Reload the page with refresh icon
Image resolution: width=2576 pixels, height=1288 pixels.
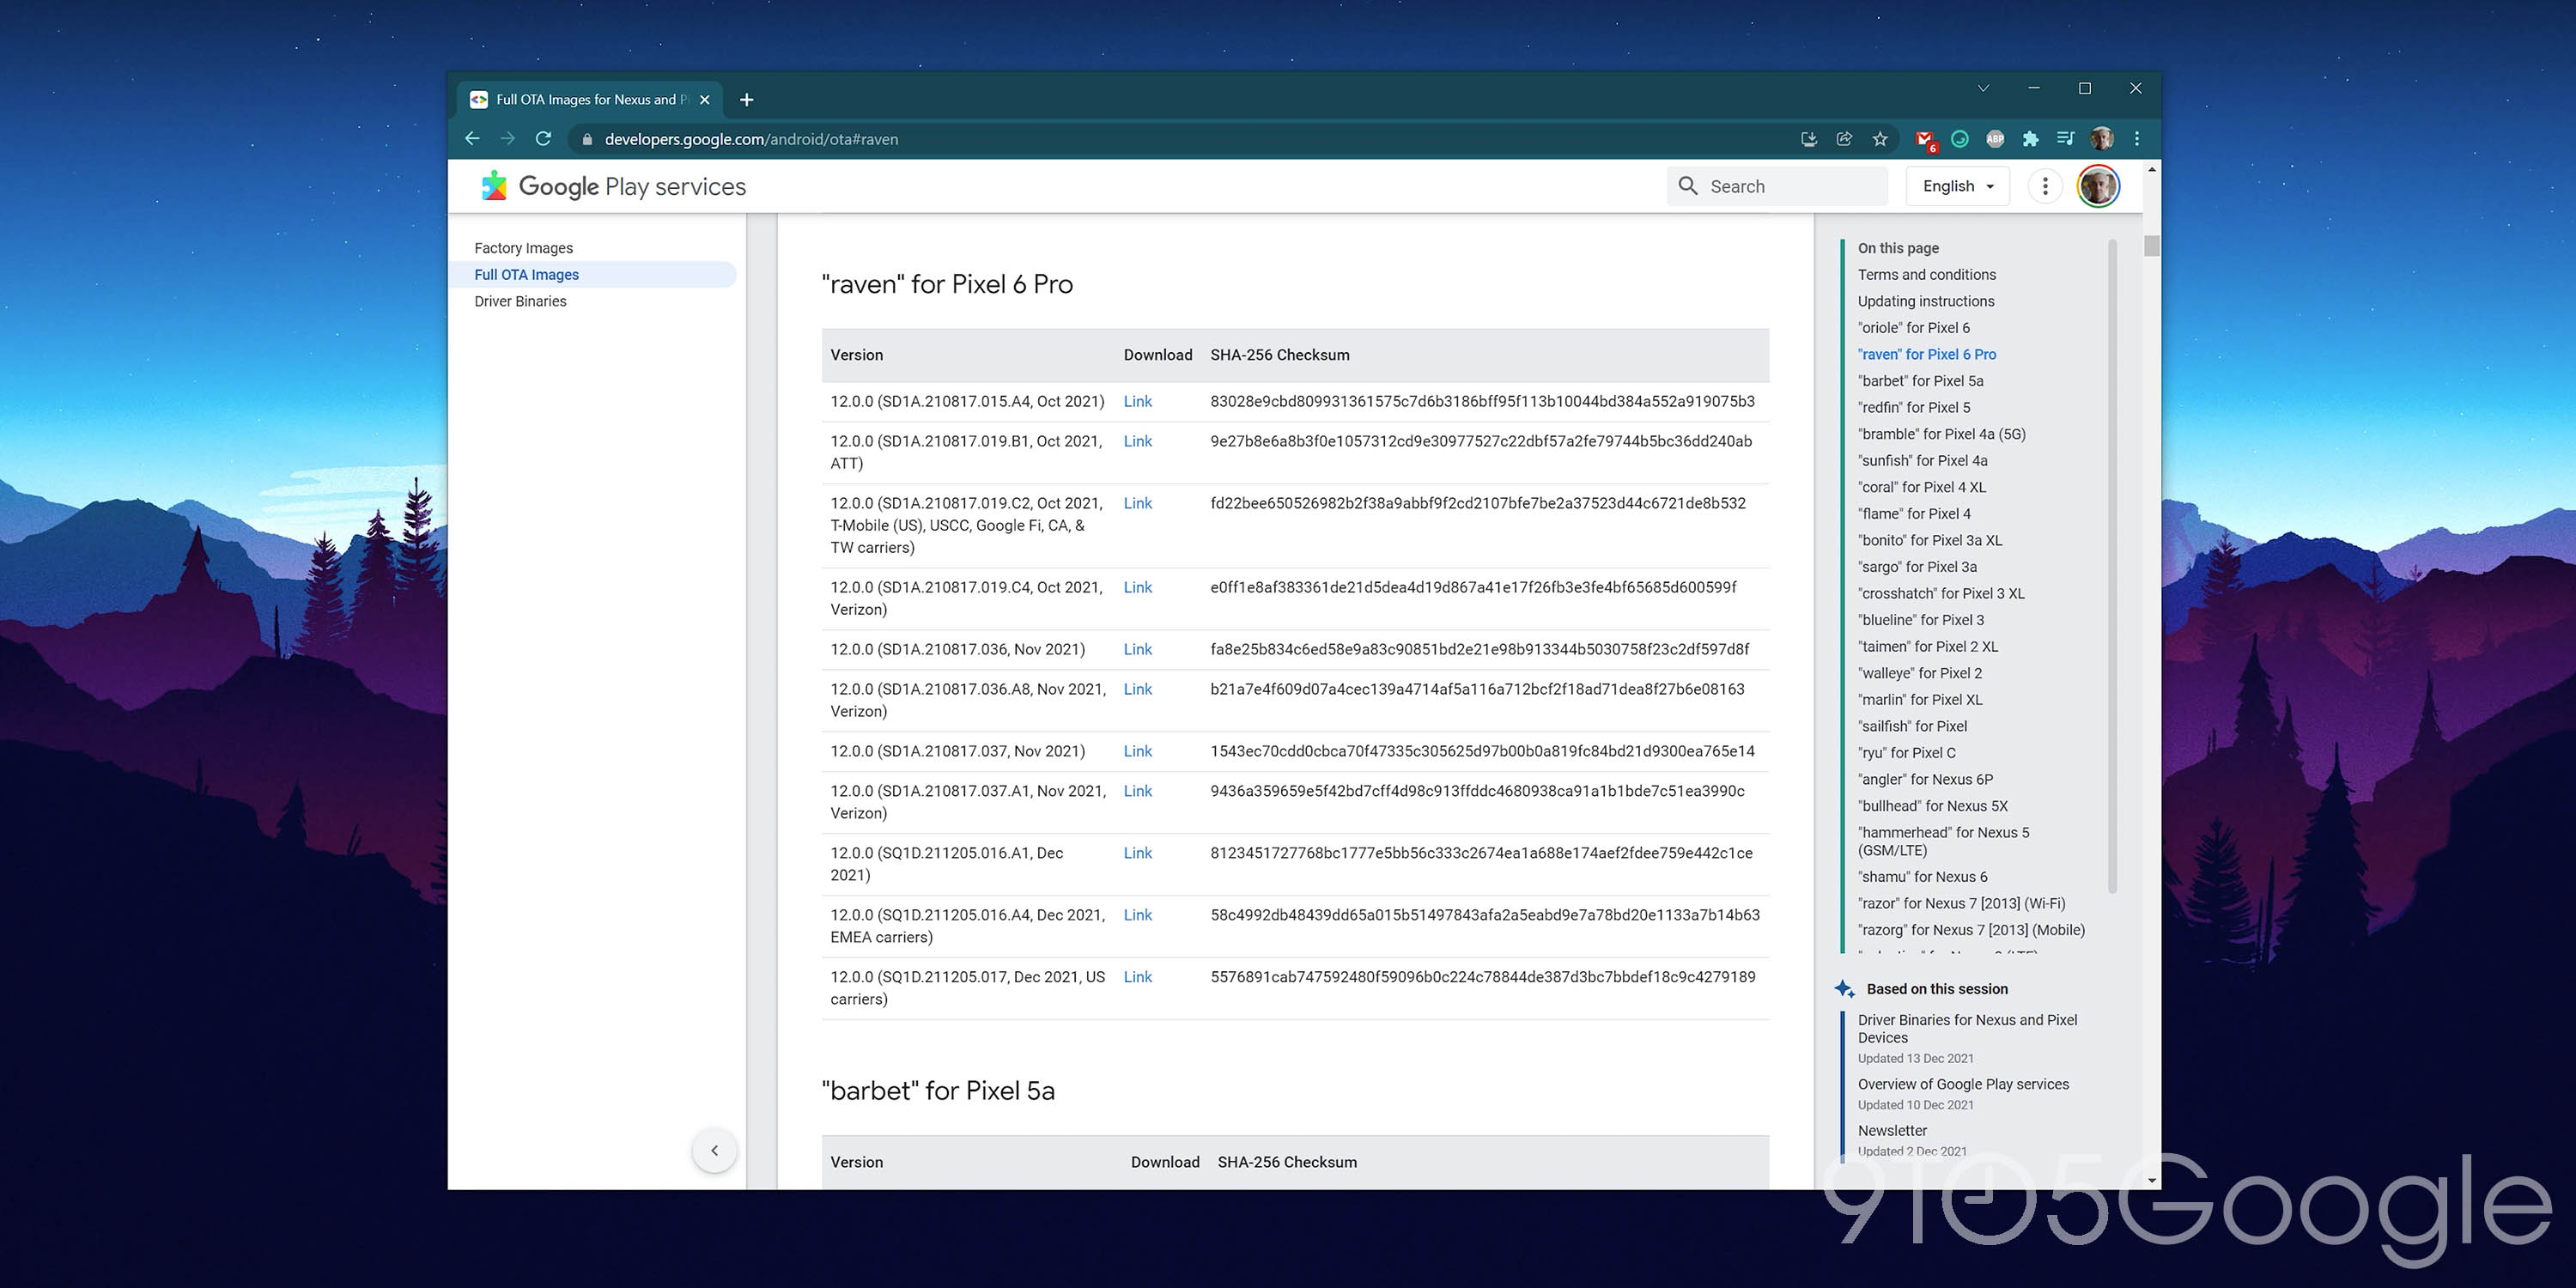pos(543,139)
